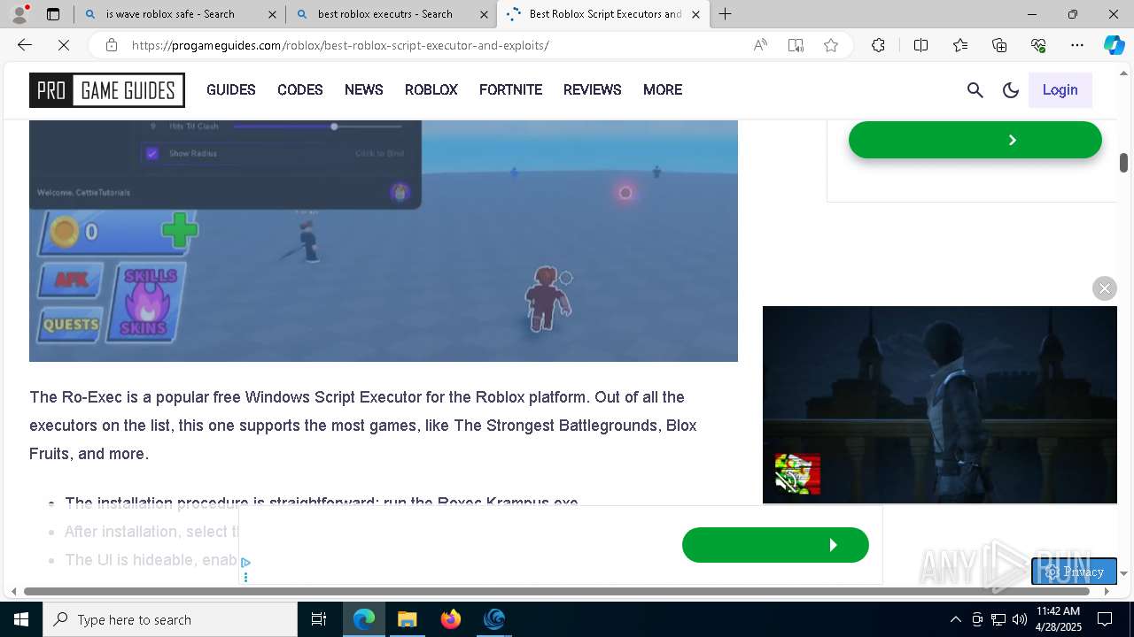This screenshot has width=1134, height=637.
Task: Open Privacy settings button
Action: (x=1074, y=572)
